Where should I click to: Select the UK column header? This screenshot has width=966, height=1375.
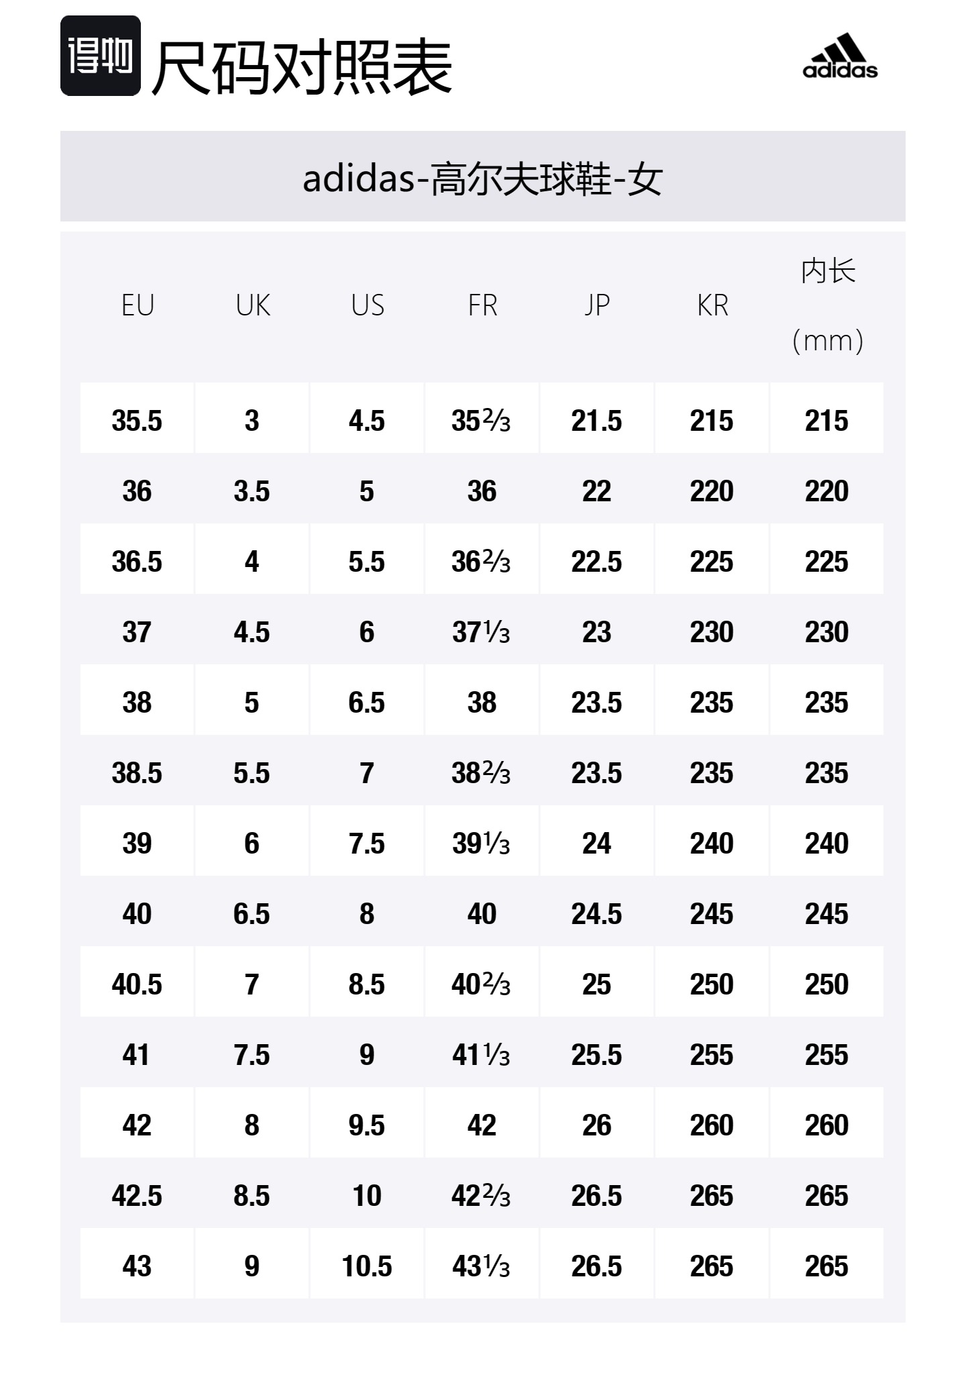252,306
